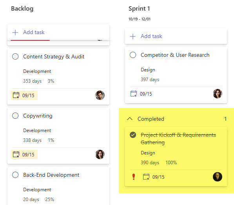Click the Completed section label

coord(151,119)
